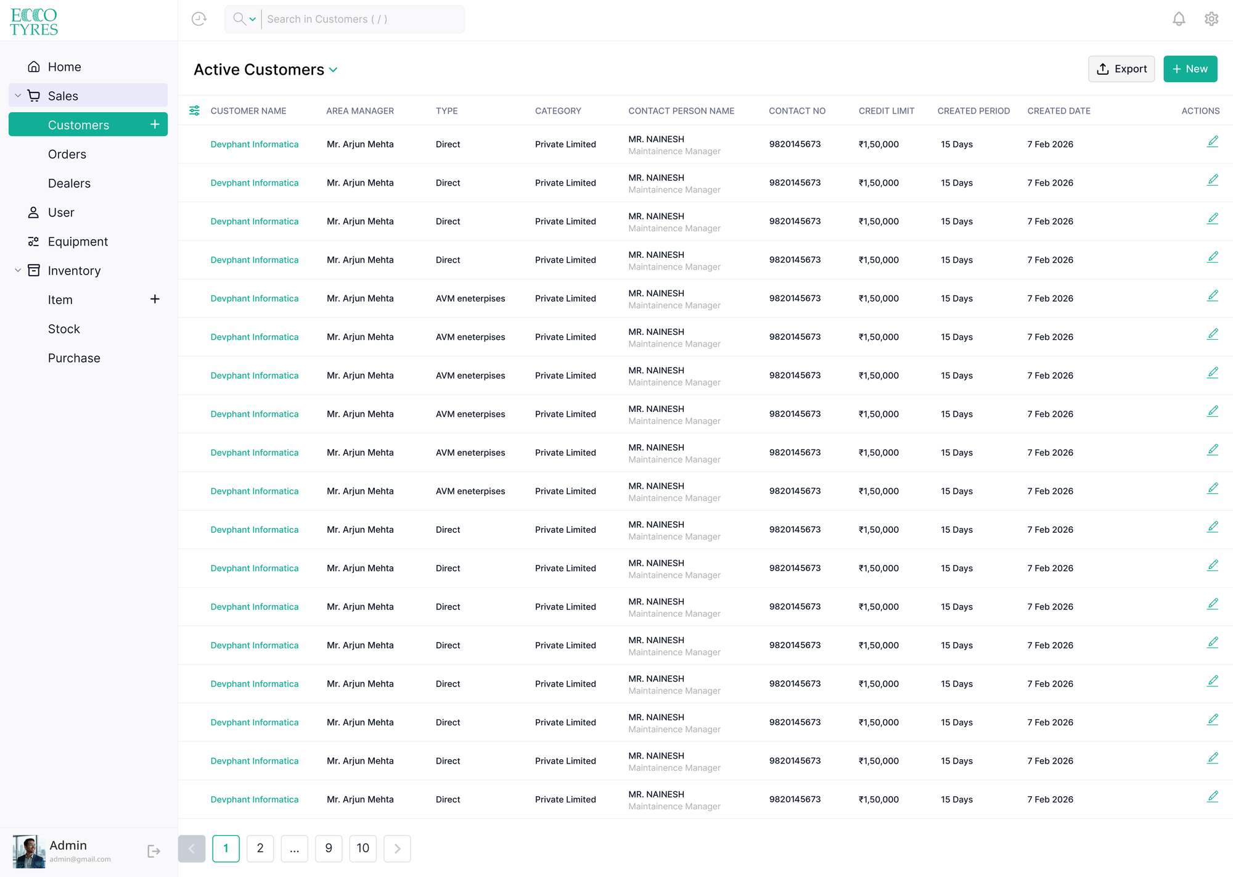Open the Orders menu item
1233x877 pixels.
67,154
